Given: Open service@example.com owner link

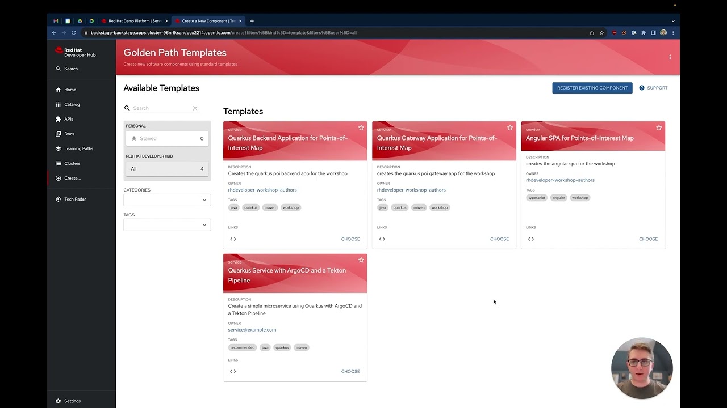Looking at the screenshot, I should [x=252, y=329].
